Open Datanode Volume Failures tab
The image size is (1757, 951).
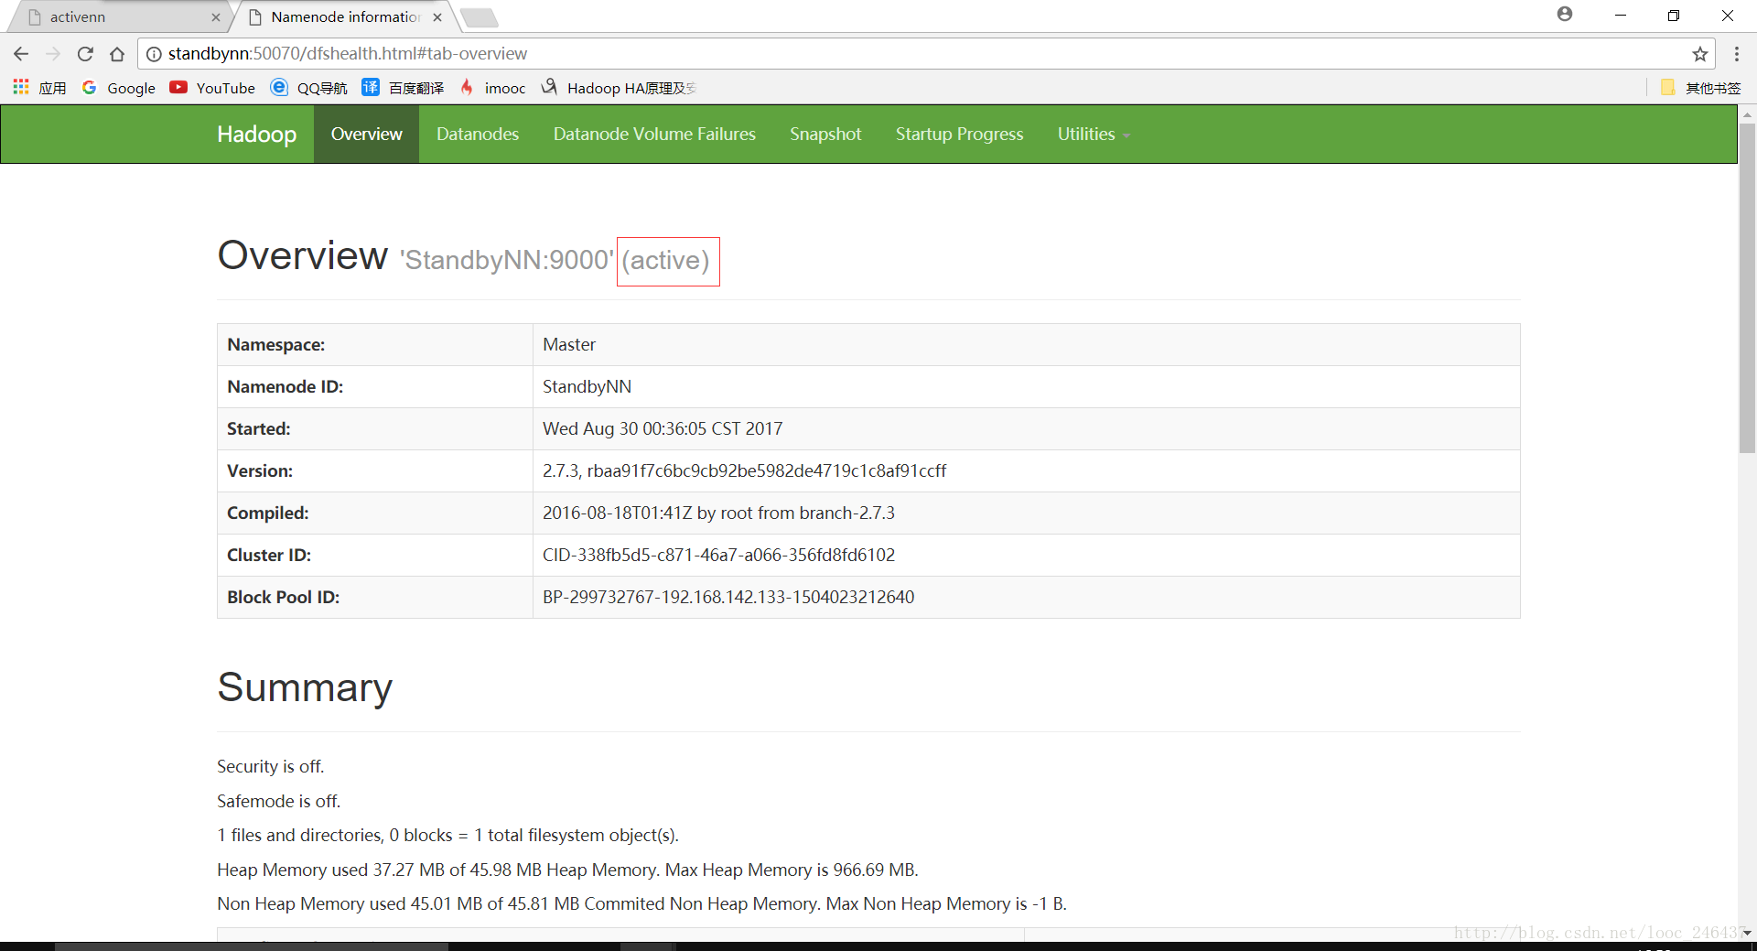click(x=654, y=135)
